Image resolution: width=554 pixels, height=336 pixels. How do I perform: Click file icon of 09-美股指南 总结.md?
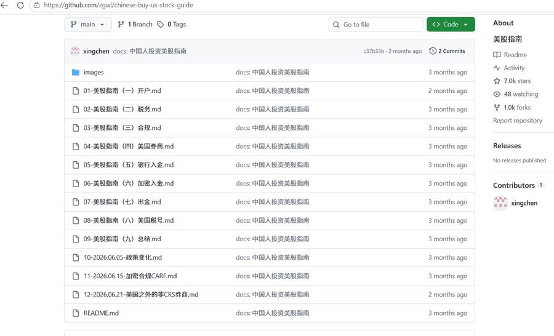point(76,239)
